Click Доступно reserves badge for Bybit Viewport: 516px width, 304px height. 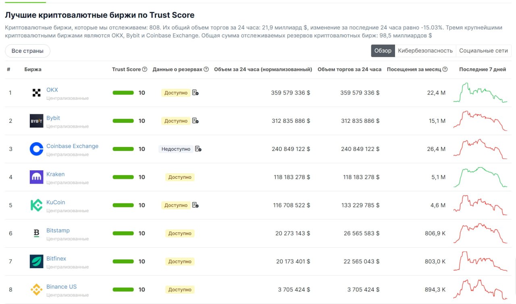pyautogui.click(x=176, y=121)
